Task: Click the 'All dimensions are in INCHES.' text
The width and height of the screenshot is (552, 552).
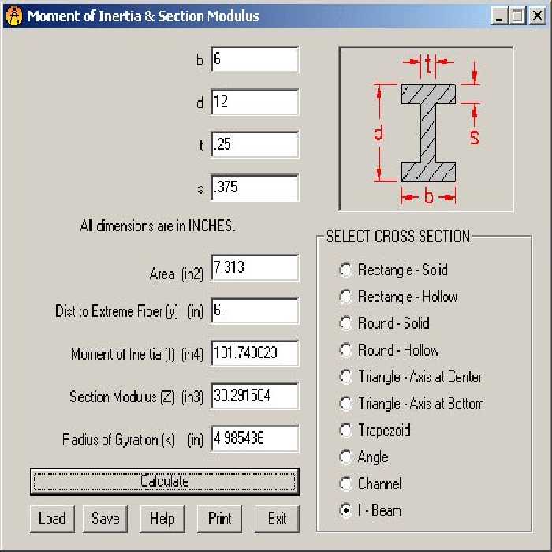Action: pos(158,226)
